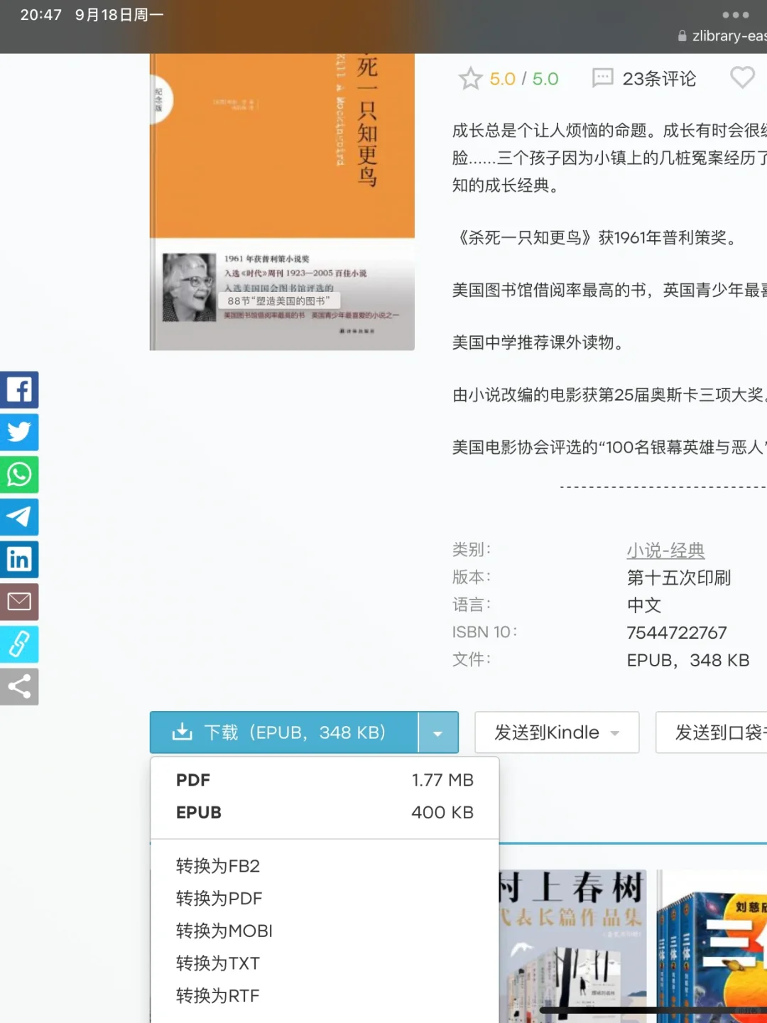This screenshot has height=1023, width=767.
Task: Share the book on LinkedIn
Action: pos(19,559)
